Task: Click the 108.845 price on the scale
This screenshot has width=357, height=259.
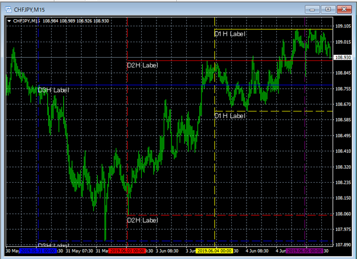Action: tap(343, 73)
